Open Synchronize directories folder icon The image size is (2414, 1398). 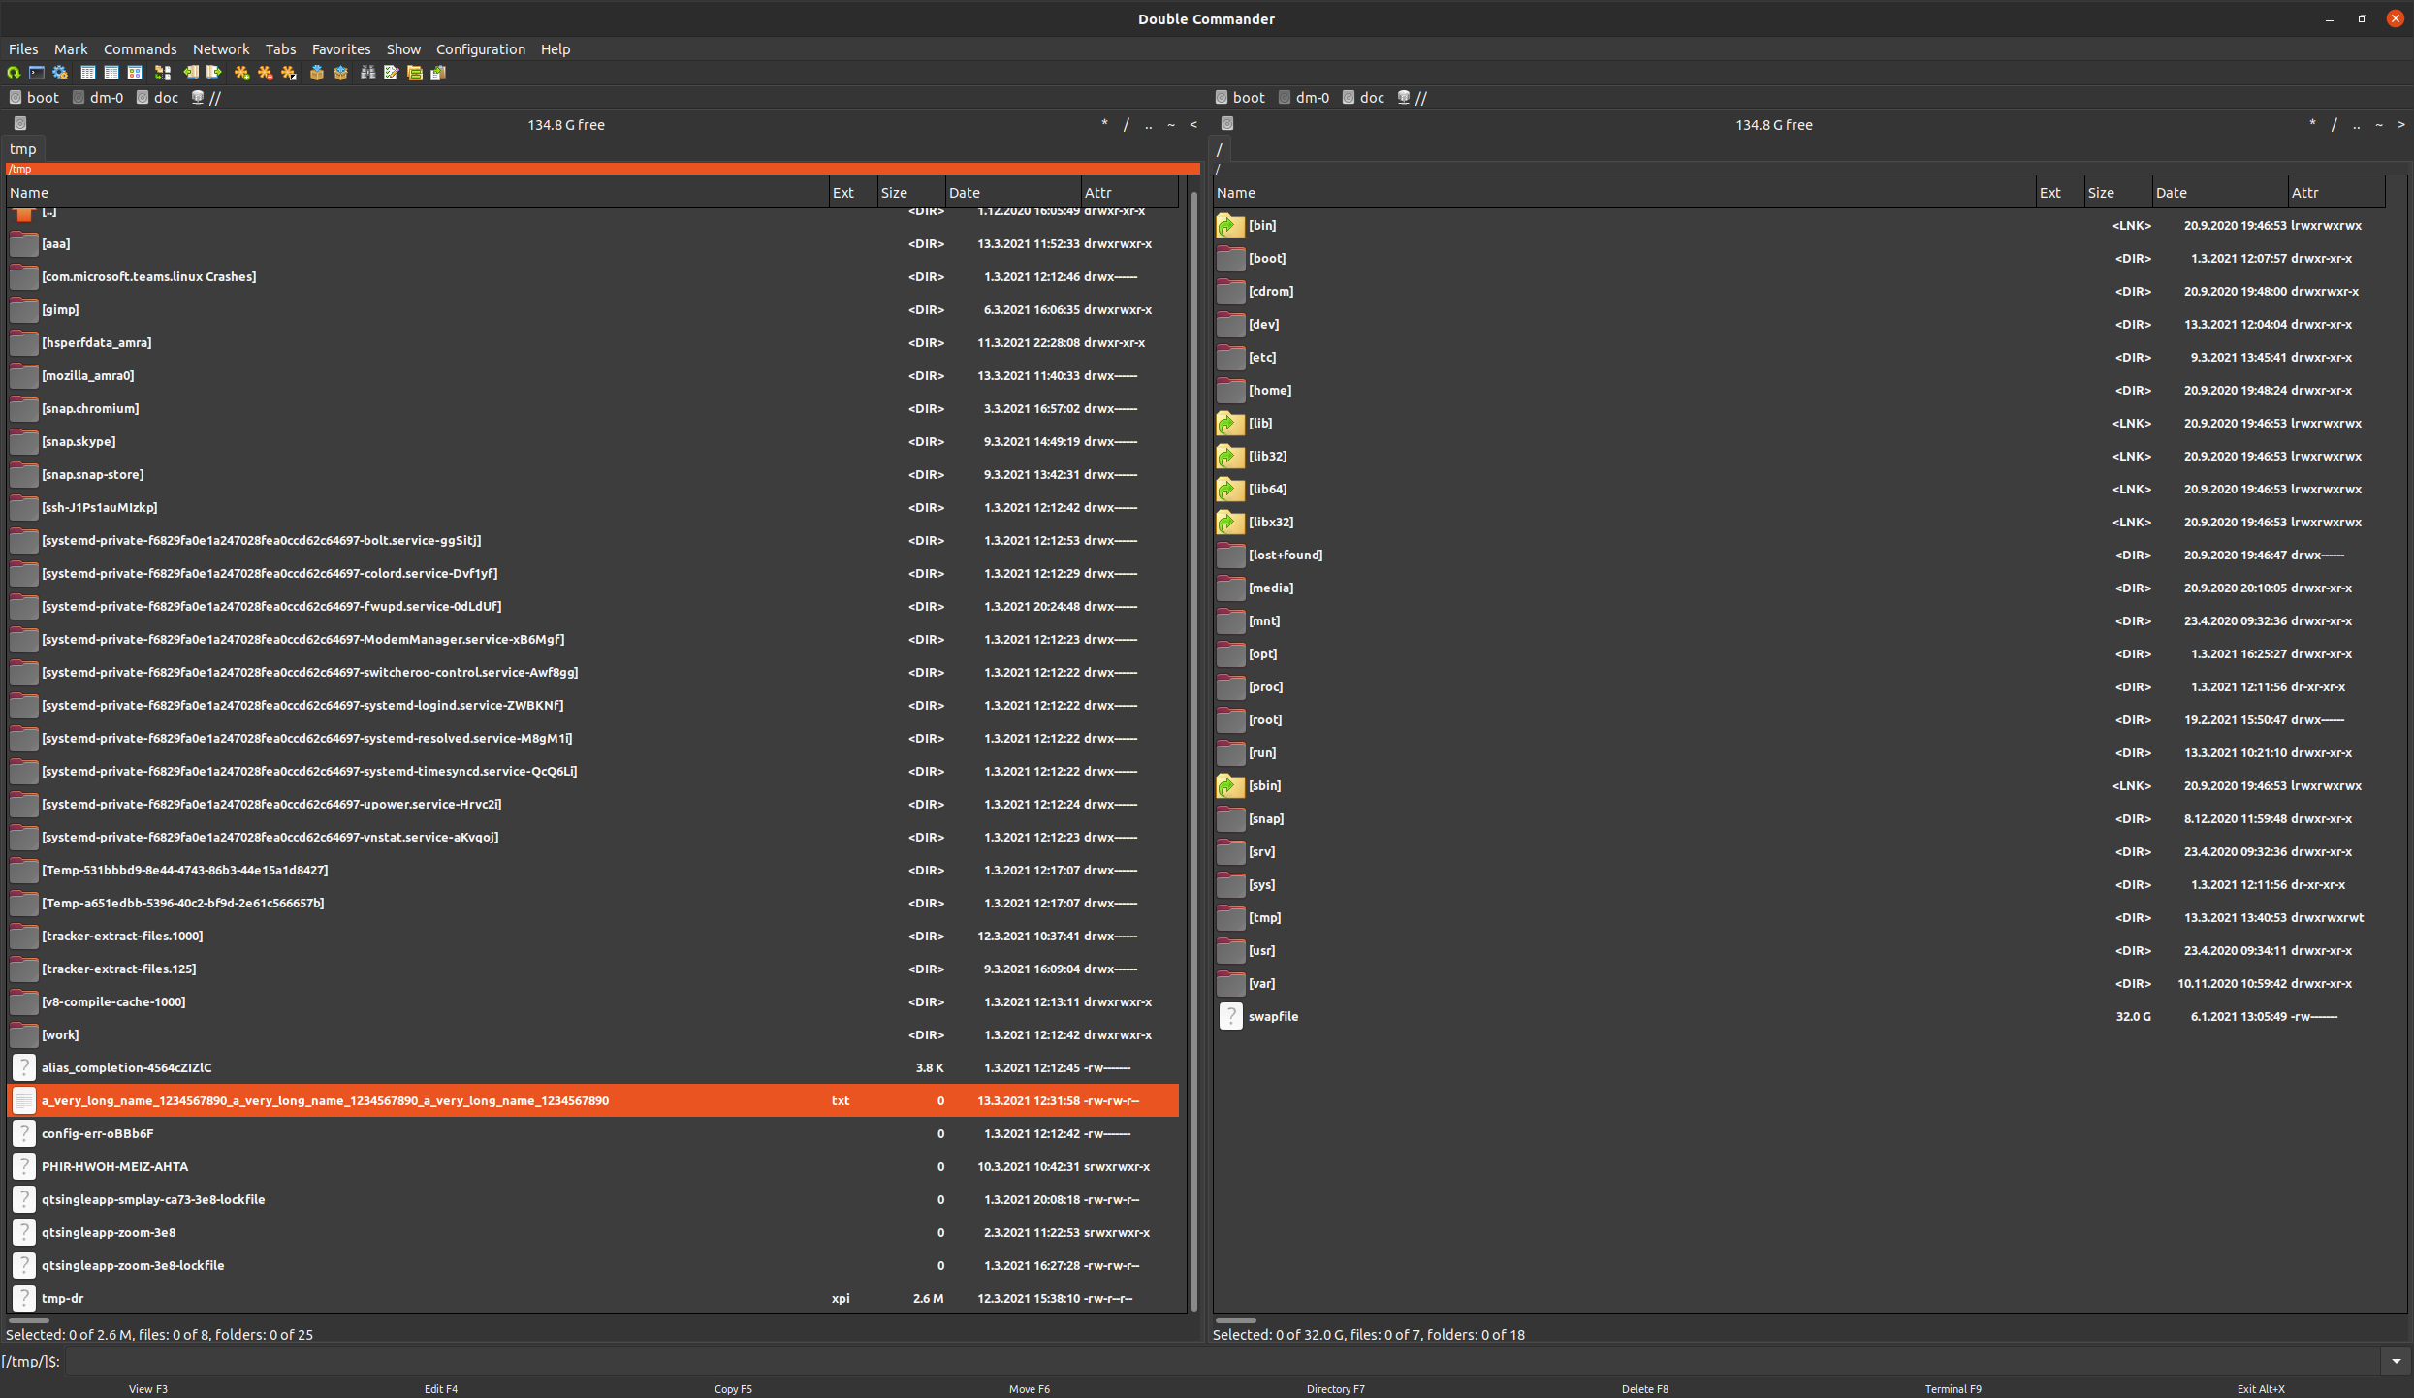tap(415, 73)
